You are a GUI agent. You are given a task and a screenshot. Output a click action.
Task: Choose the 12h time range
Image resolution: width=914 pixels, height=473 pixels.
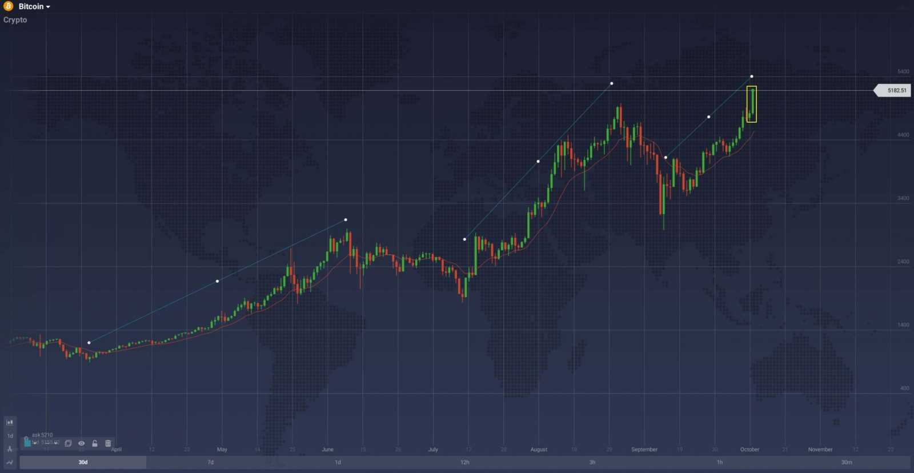coord(465,462)
